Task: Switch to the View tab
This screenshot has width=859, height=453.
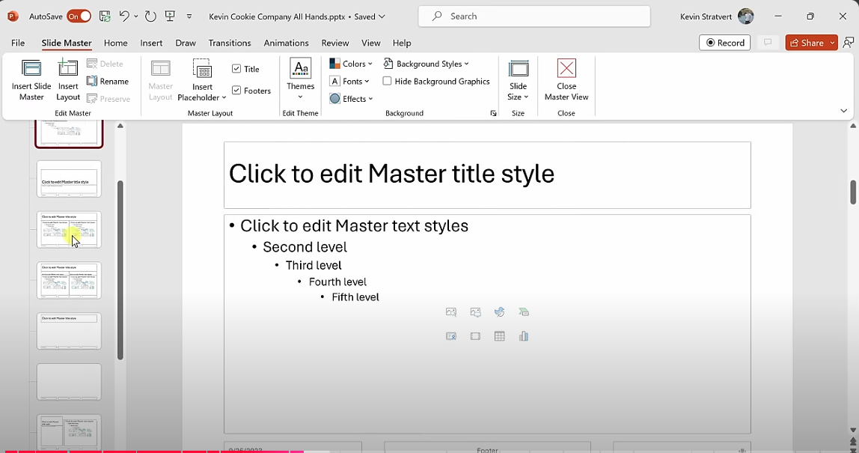Action: click(370, 43)
